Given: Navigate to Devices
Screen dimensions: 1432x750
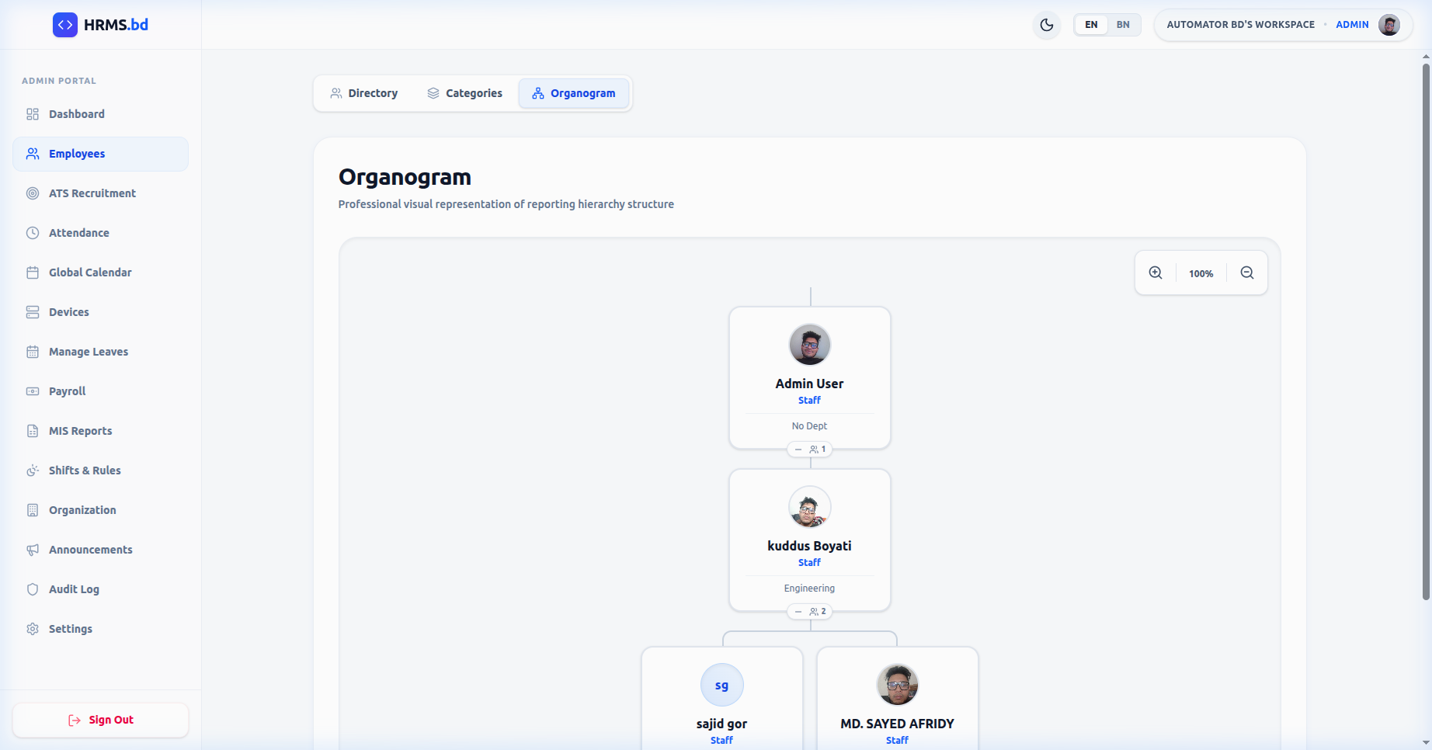Looking at the screenshot, I should (100, 312).
